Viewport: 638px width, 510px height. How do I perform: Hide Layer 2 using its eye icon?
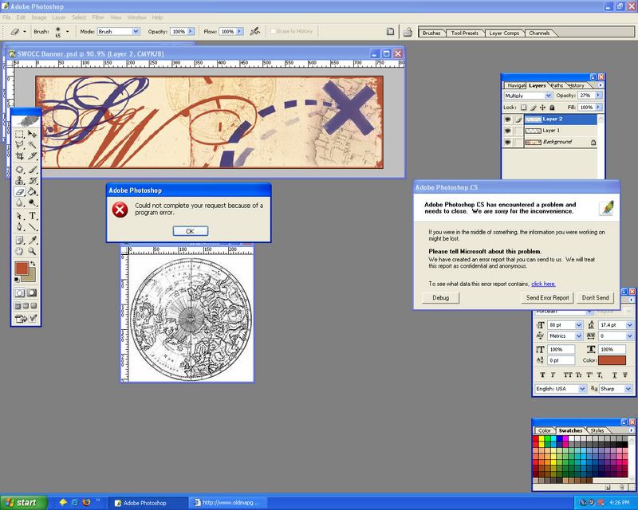[x=507, y=120]
